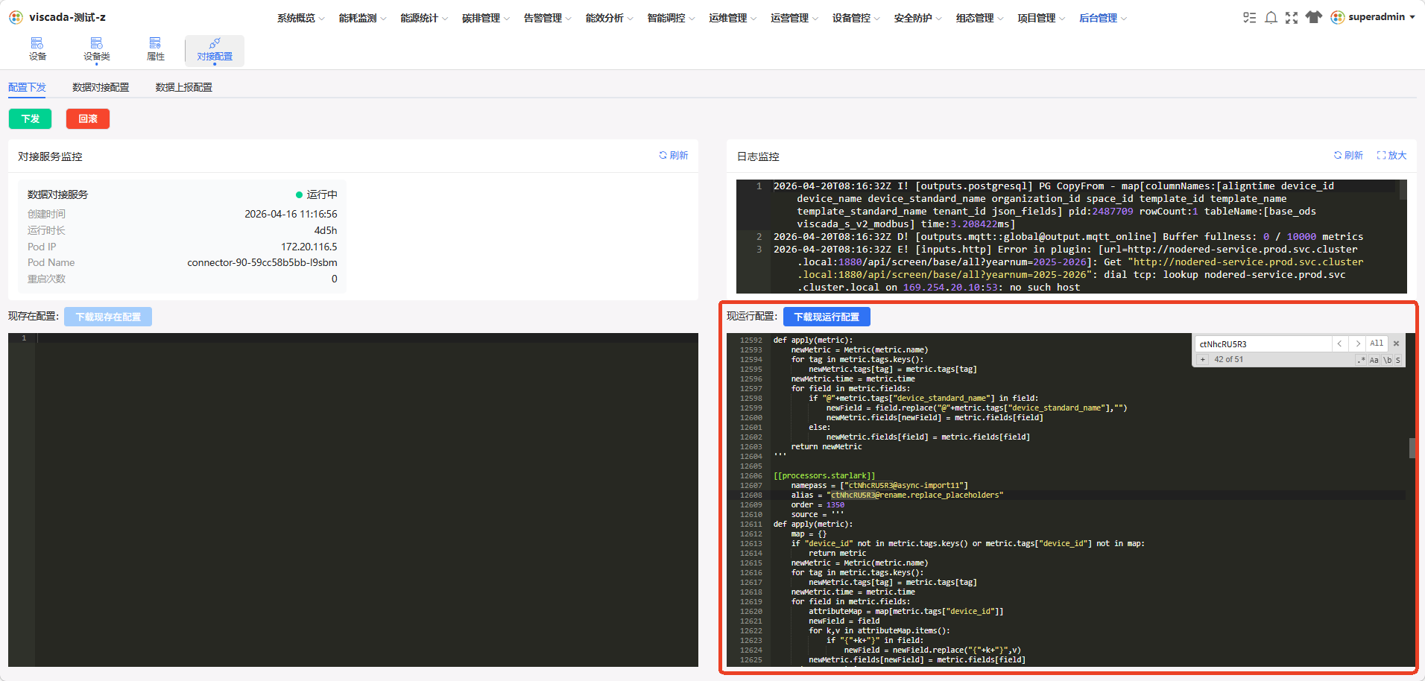Open 设备管控 menu
The height and width of the screenshot is (681, 1425).
(856, 18)
